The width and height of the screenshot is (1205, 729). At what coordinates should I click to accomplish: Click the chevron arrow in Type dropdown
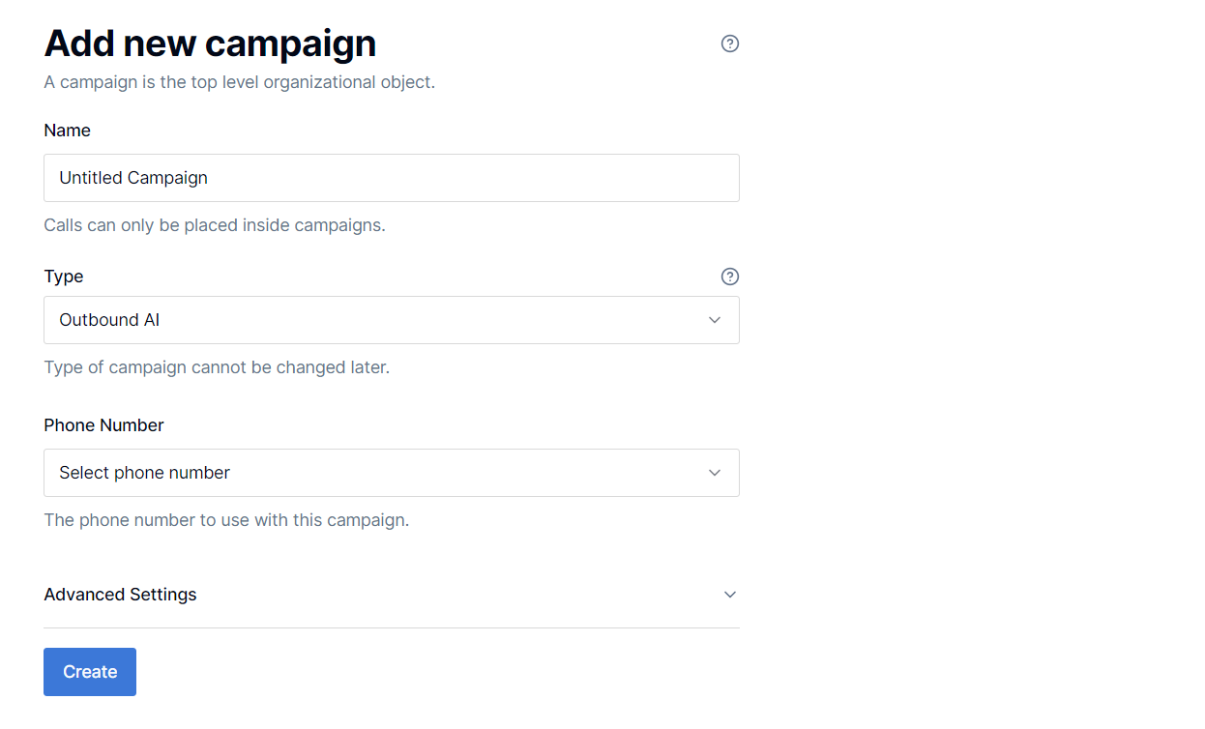[715, 320]
